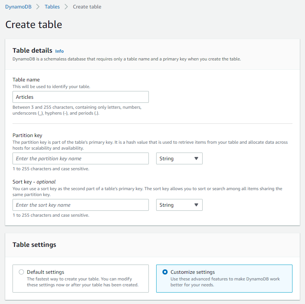This screenshot has width=305, height=304.
Task: Go to DynamoDB in the breadcrumb
Action: coord(18,7)
